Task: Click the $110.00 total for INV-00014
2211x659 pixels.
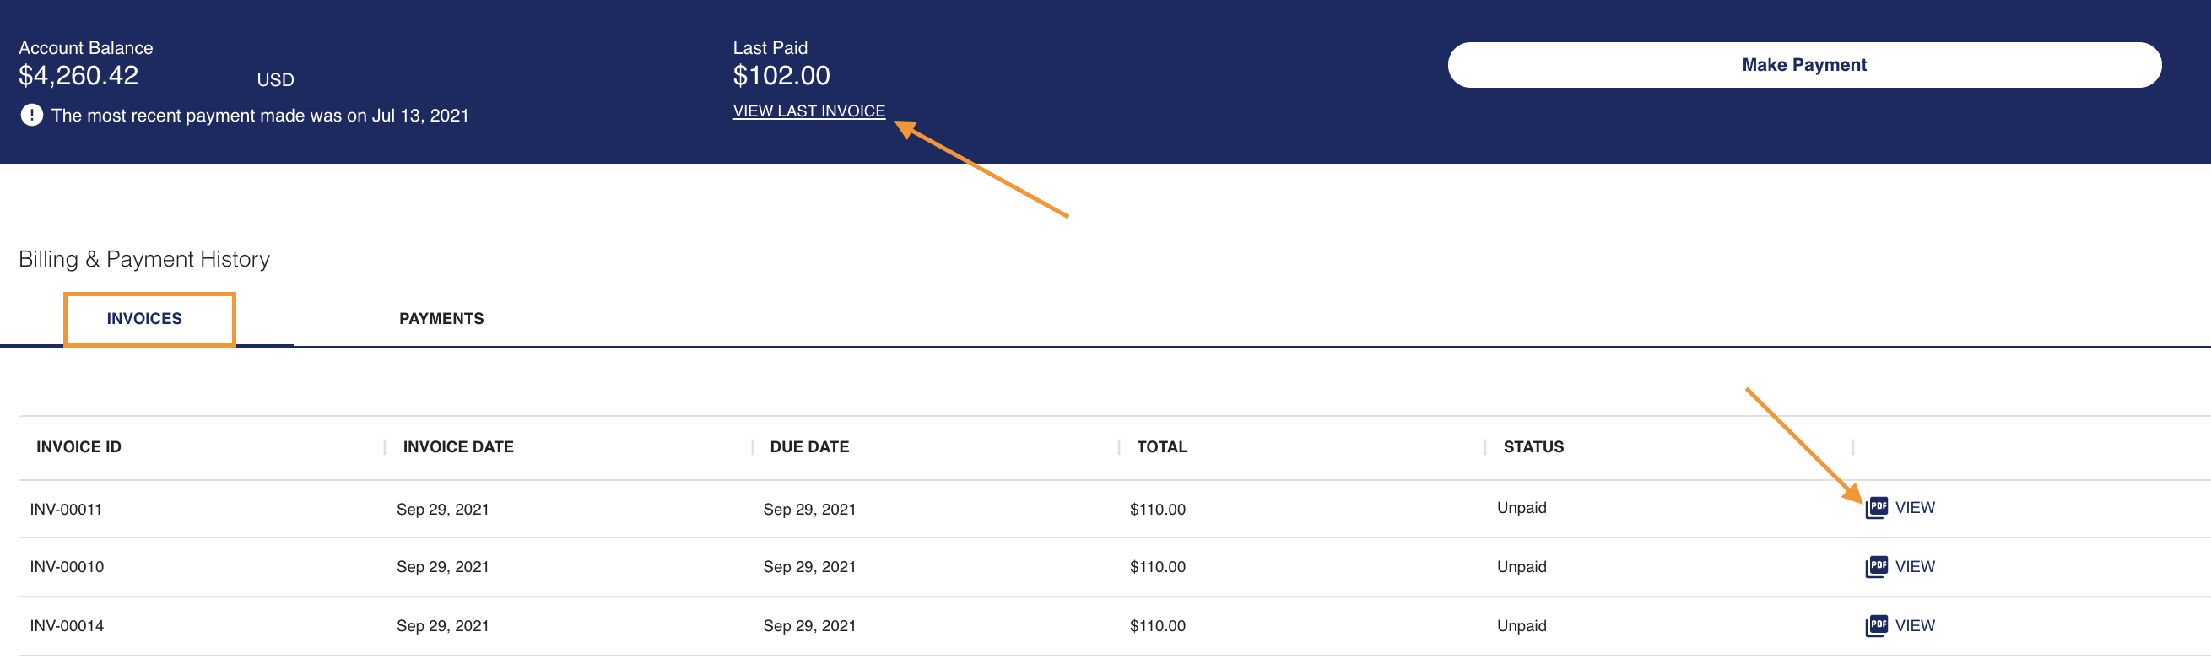Action: pos(1158,626)
